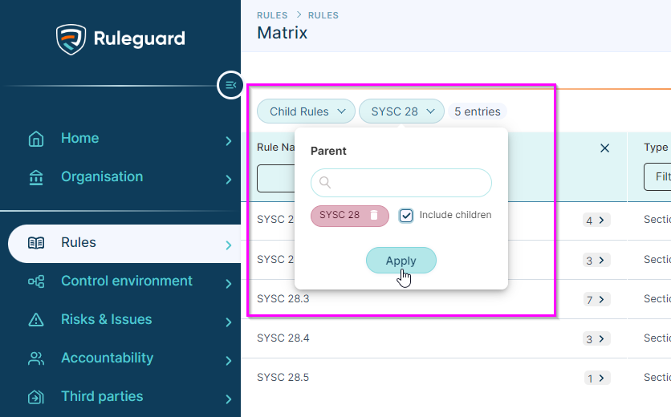This screenshot has width=671, height=417.
Task: Click the Rule Name filter input
Action: coord(276,178)
